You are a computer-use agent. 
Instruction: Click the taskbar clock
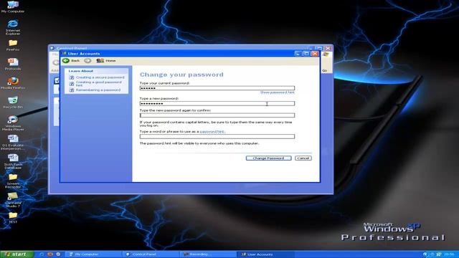450,254
